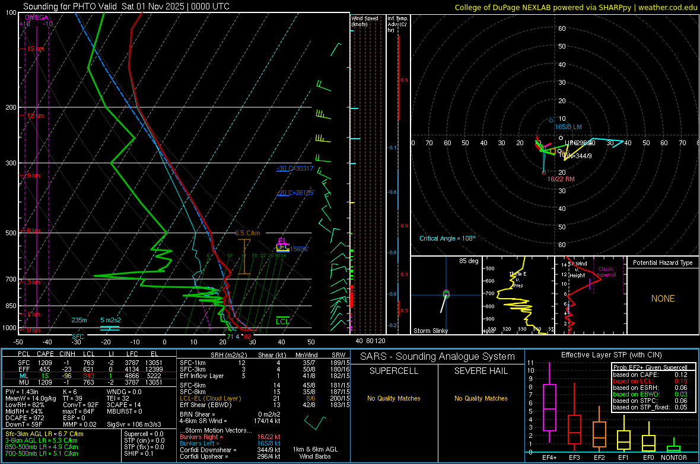The image size is (700, 464).
Task: Click 'No Quality Matches' under SEVERE HAIL
Action: tap(481, 398)
